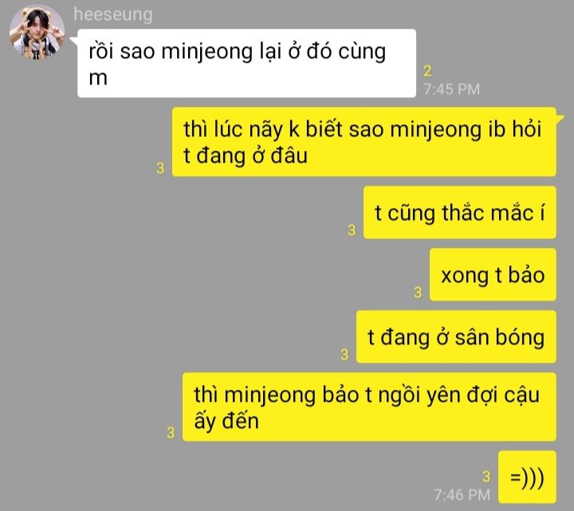Viewport: 574px width, 511px height.
Task: Select the "t cũng thắc mắc í" message
Action: [460, 212]
